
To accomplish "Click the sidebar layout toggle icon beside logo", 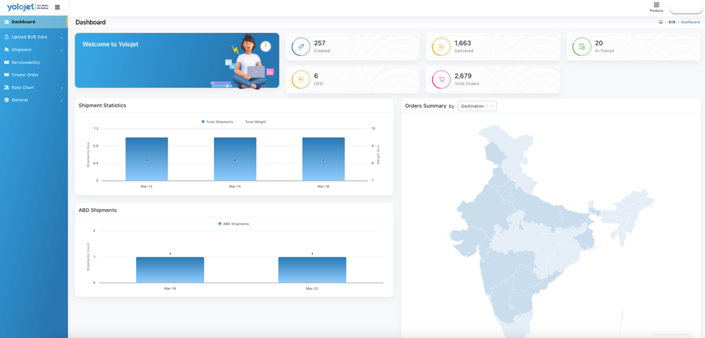I will click(57, 7).
